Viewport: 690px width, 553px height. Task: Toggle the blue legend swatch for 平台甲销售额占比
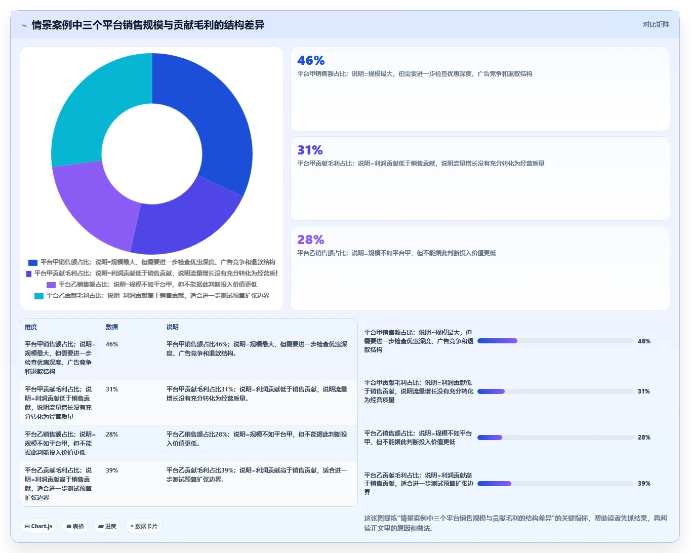[33, 262]
